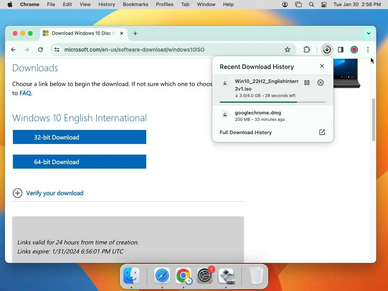Click the Downloads heading
This screenshot has width=388, height=291.
[x=35, y=68]
